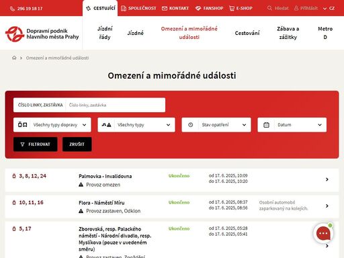344x258 pixels.
Task: Click the home breadcrumb icon
Action: (x=14, y=58)
